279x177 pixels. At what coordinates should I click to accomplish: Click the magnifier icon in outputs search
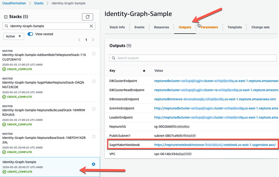(114, 58)
